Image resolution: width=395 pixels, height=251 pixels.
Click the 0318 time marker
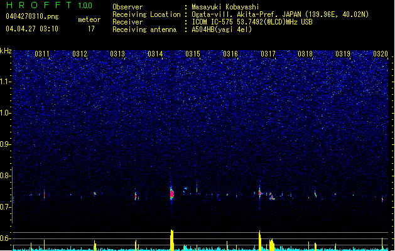[x=305, y=54]
